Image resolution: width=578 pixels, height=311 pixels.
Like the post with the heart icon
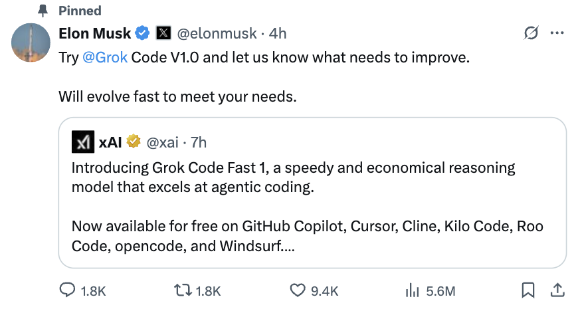point(297,290)
